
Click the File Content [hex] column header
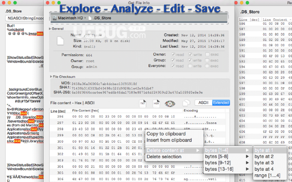tap(86, 111)
